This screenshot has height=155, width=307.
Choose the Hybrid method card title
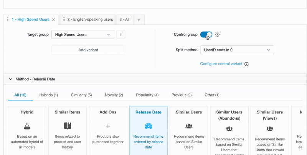tap(27, 112)
